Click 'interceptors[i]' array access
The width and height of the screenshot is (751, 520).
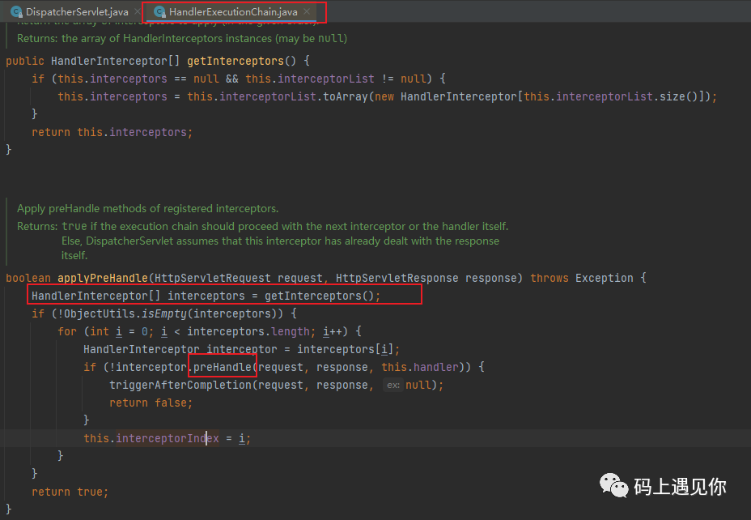pyautogui.click(x=345, y=349)
